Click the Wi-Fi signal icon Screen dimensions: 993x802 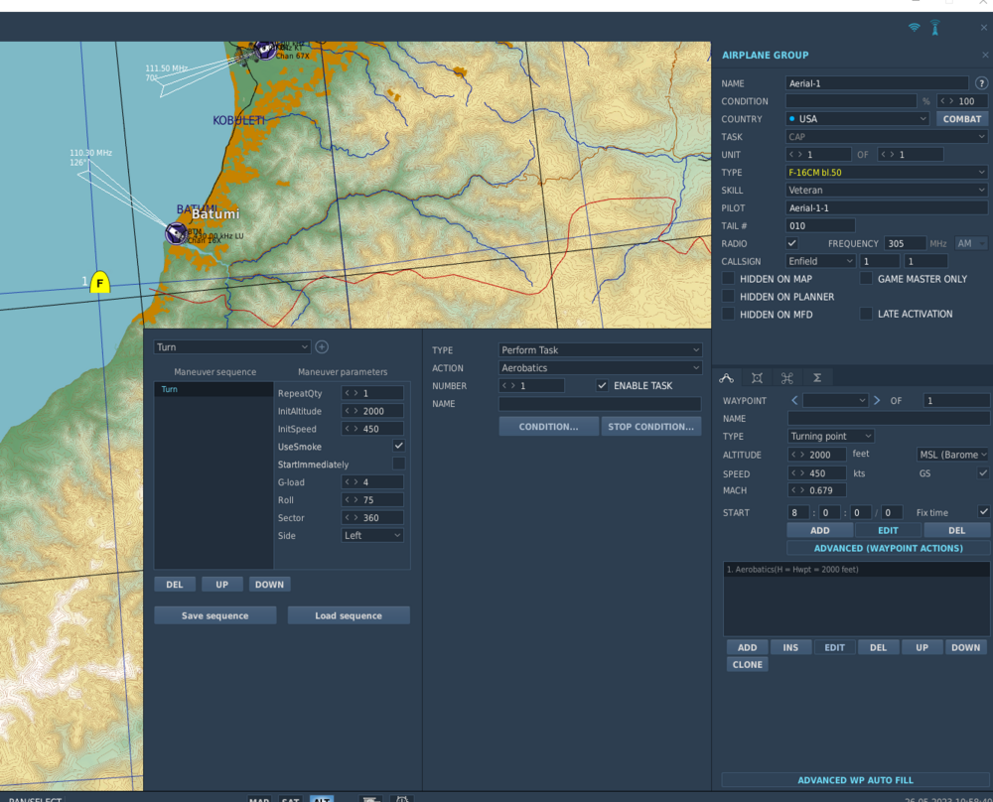coord(914,28)
